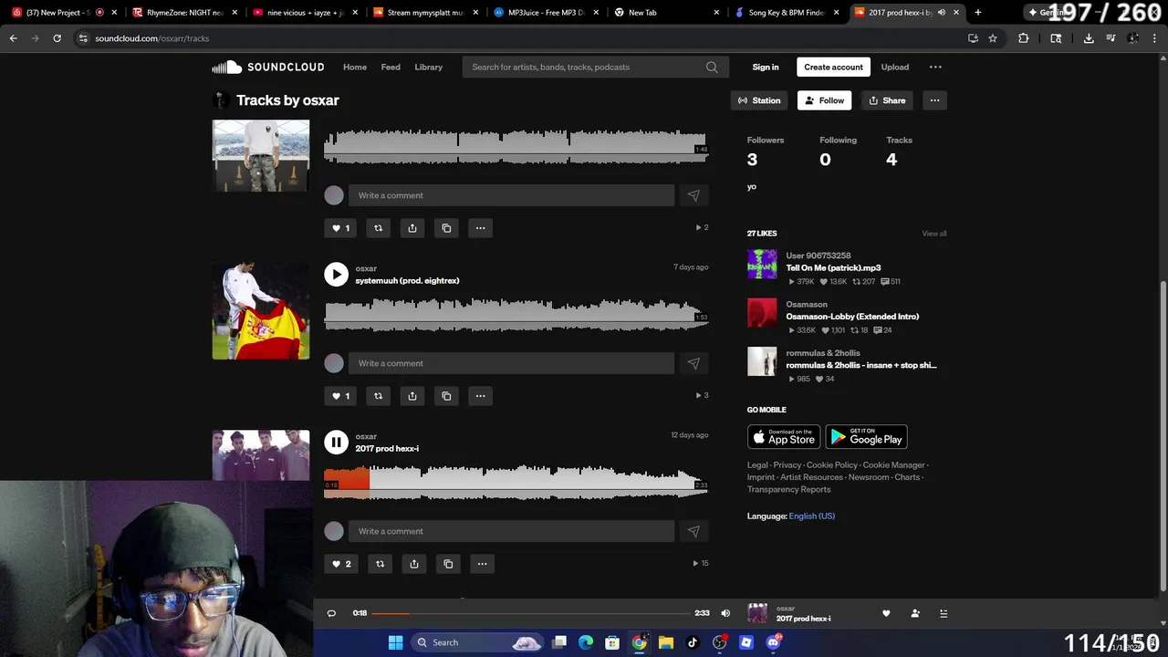Seek on the bottom player progress bar
Screen dimensions: 1168x657
[530, 613]
